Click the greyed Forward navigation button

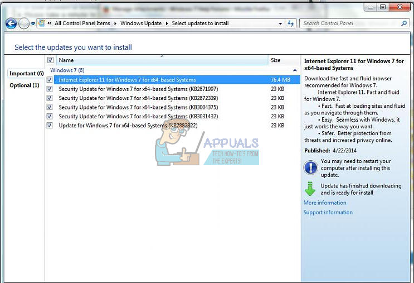pyautogui.click(x=24, y=23)
